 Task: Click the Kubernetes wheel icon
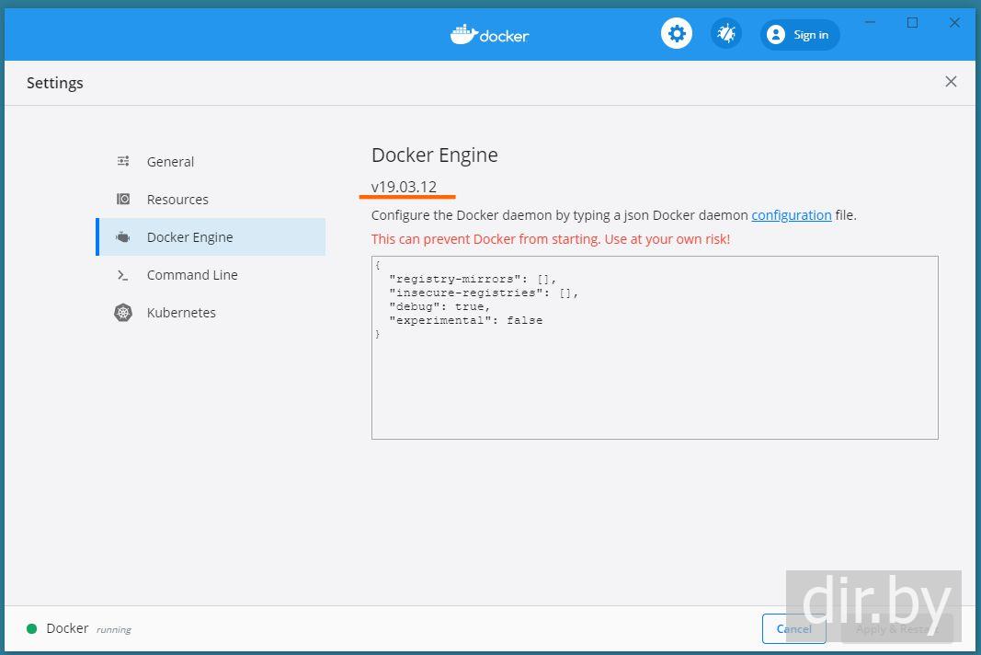tap(123, 313)
